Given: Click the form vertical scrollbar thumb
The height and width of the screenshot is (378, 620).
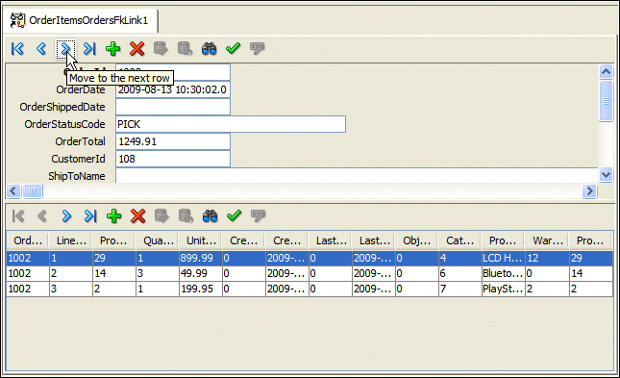Looking at the screenshot, I should coord(606,101).
